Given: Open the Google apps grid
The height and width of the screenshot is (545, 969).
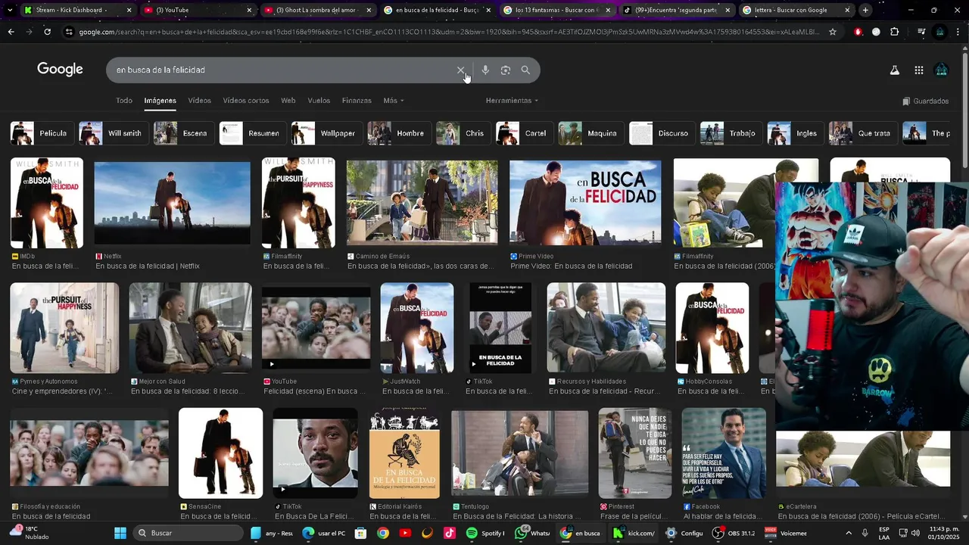Looking at the screenshot, I should click(x=918, y=70).
